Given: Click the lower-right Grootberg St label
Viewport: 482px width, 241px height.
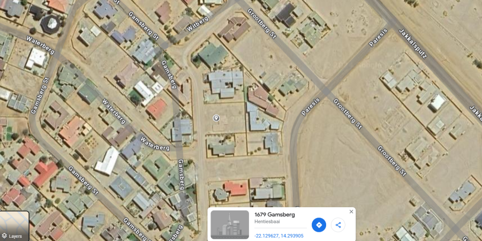Looking at the screenshot, I should [391, 161].
